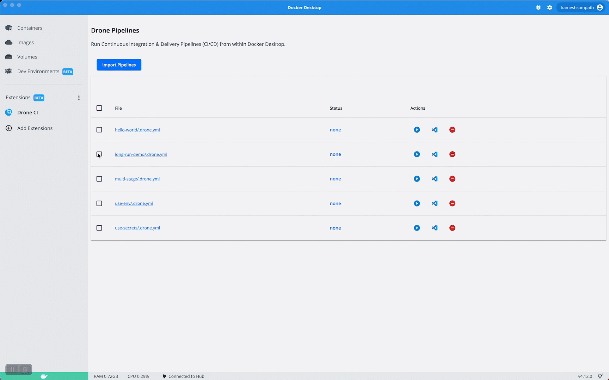Remove the long-run-demo pipeline
Screen dimensions: 609x380
(x=452, y=154)
